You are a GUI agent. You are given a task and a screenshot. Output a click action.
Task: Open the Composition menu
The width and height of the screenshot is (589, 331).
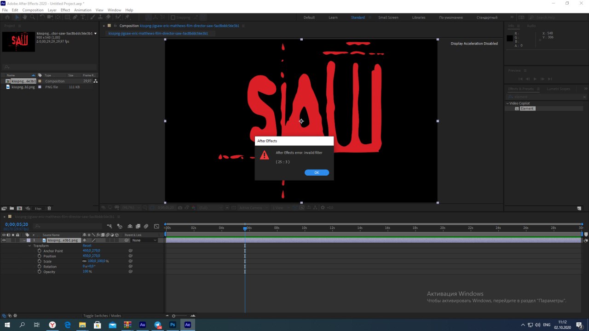point(33,10)
